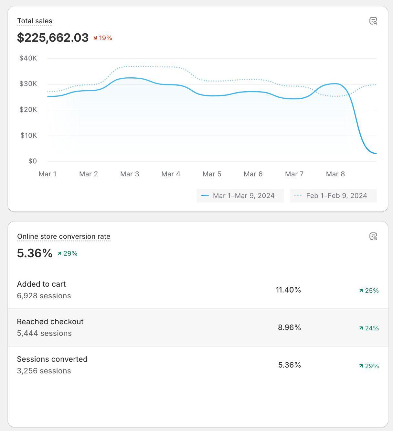
Task: Select the Sessions converted row
Action: 198,365
